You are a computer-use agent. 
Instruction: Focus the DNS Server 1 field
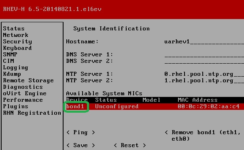[204, 55]
